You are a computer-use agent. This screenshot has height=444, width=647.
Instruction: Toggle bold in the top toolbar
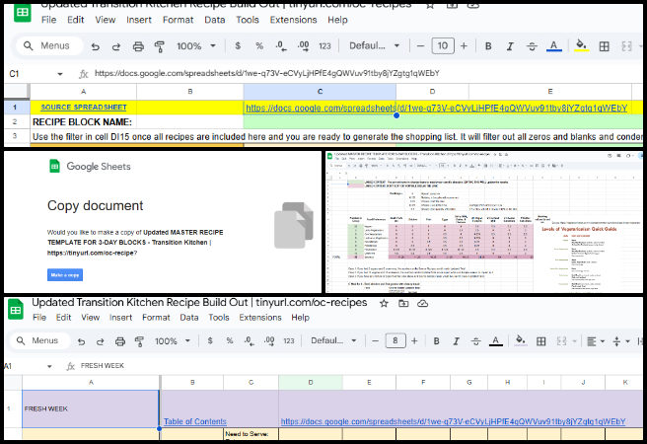488,46
